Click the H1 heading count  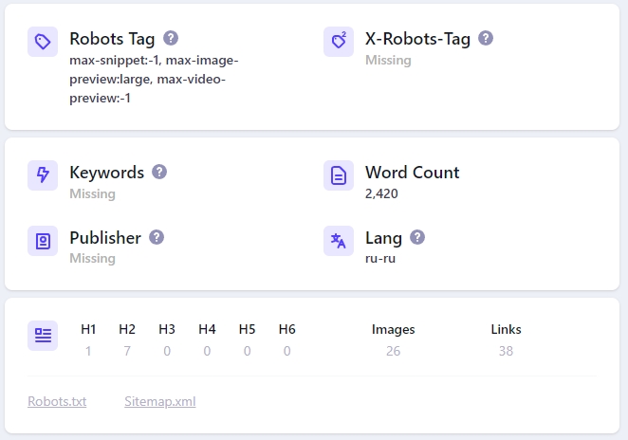[88, 351]
